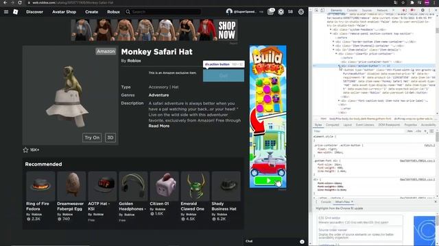Open the Ring of Fire Fedora thumbnail
This screenshot has height=246, width=439.
[x=40, y=186]
